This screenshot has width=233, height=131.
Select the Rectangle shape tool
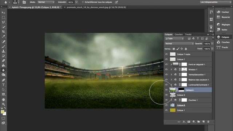(x=3, y=94)
